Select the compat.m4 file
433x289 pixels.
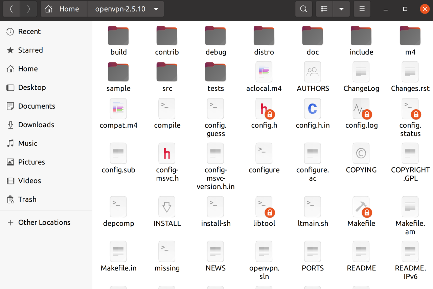coord(118,114)
